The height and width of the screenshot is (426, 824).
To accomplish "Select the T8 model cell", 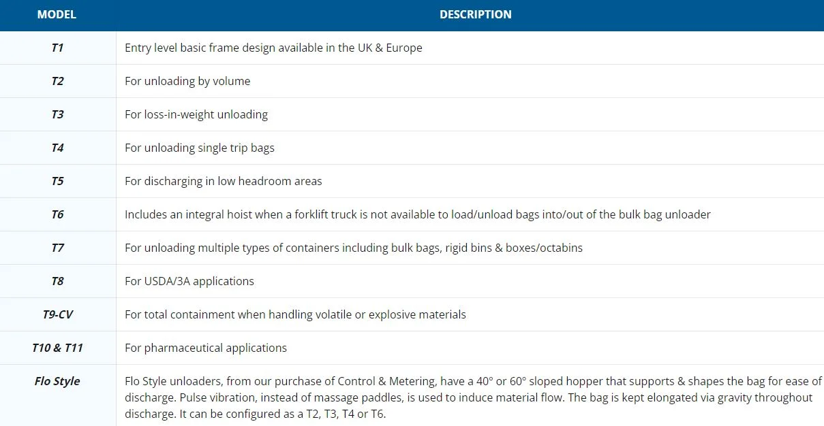I will point(57,281).
